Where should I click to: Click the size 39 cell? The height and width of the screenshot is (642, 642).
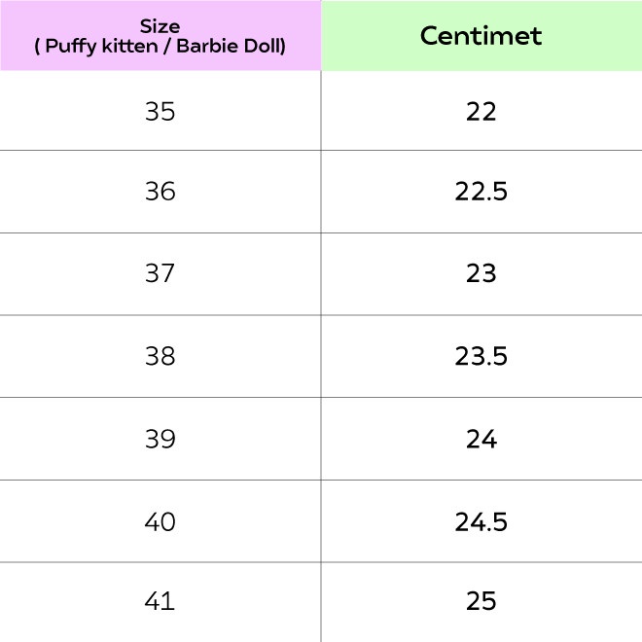coord(160,439)
